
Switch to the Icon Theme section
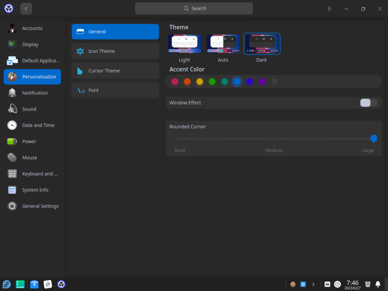click(115, 51)
